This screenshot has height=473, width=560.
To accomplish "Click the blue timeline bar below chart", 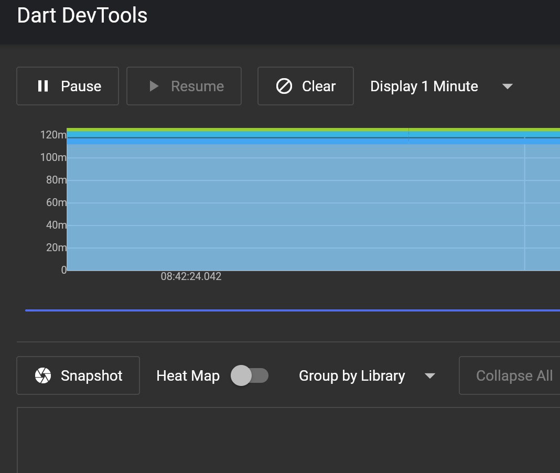I will click(x=293, y=310).
